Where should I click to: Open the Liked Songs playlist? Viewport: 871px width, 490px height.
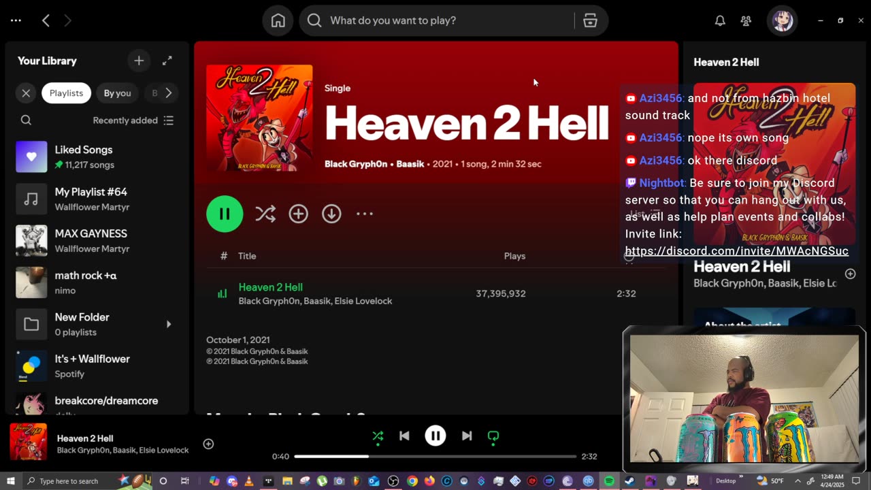[97, 157]
